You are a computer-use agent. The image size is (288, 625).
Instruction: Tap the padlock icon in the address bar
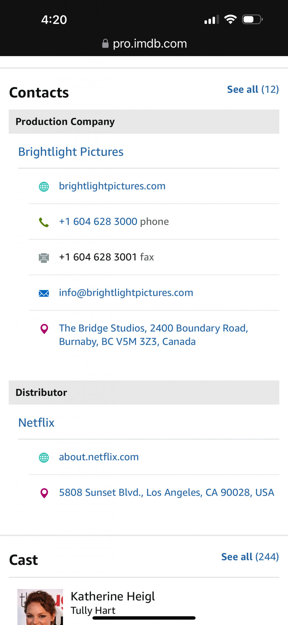[x=105, y=44]
